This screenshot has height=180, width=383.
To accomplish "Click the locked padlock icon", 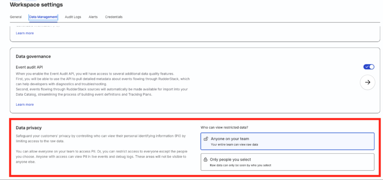I will 206,160.
